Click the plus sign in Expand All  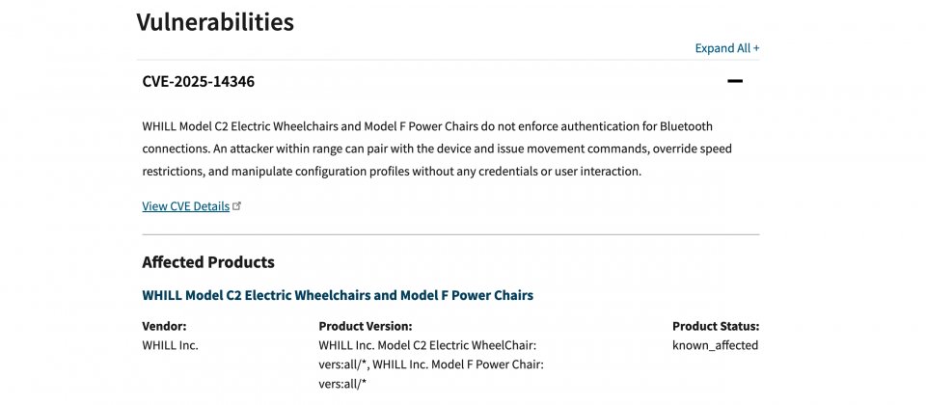[755, 48]
